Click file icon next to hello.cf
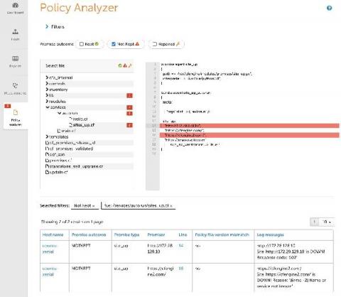 pos(70,119)
